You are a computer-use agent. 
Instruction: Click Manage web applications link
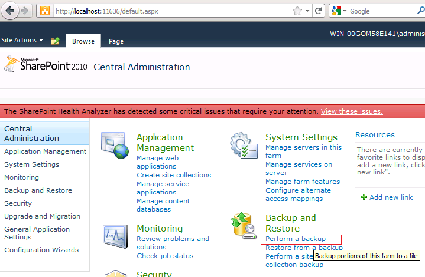tap(157, 162)
